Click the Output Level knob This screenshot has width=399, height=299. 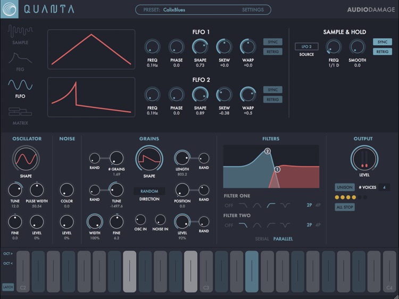[x=364, y=159]
